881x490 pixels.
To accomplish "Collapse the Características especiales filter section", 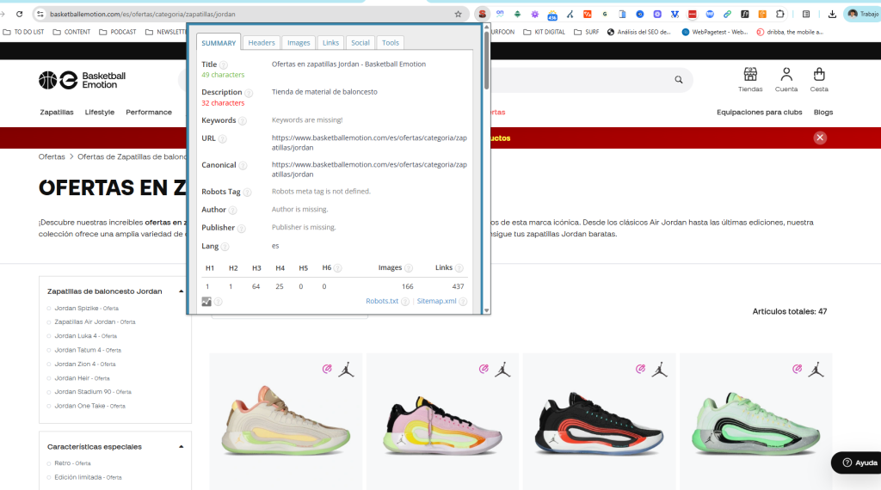I will click(181, 447).
